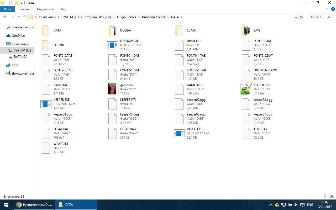Viewport: 336px width, 210px height.
Task: Open the Файл ribbon tab
Action: [7, 9]
